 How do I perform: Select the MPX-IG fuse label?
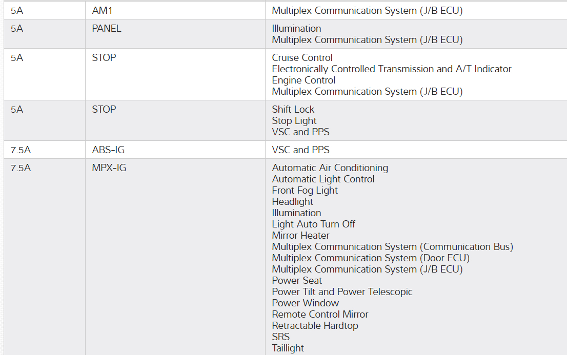[x=109, y=168]
